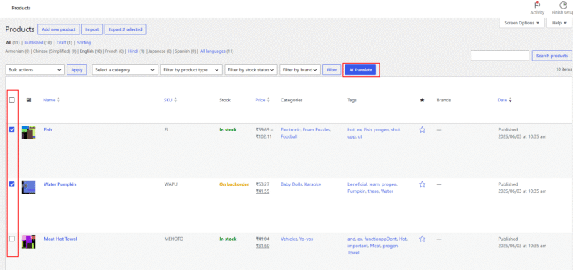Image resolution: width=573 pixels, height=270 pixels.
Task: Open the Bulk actions dropdown
Action: [35, 70]
